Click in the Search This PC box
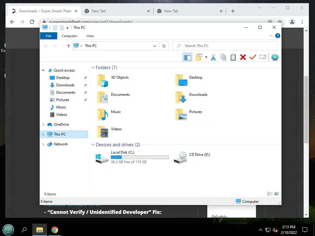 click(x=225, y=46)
